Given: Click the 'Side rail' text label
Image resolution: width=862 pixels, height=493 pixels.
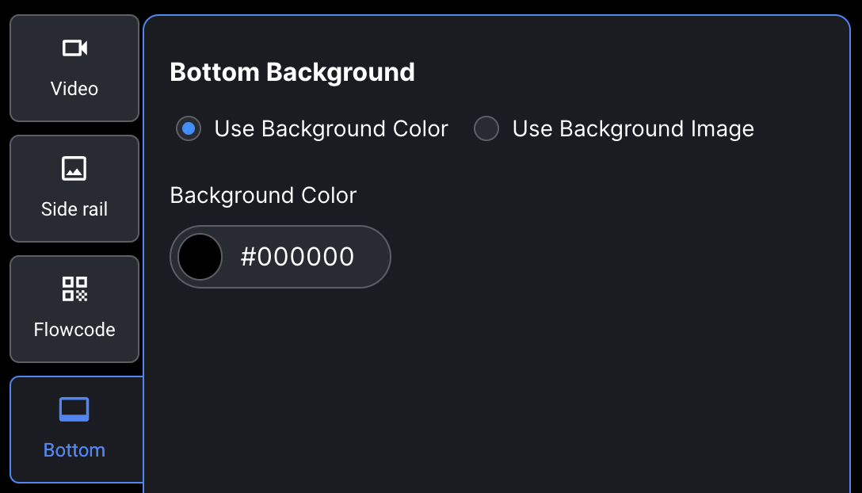Looking at the screenshot, I should (74, 209).
